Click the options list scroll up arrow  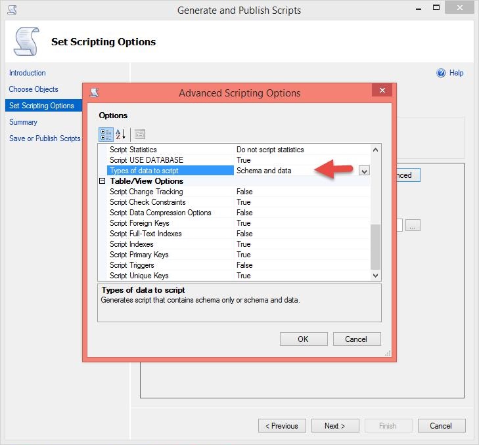tap(375, 150)
